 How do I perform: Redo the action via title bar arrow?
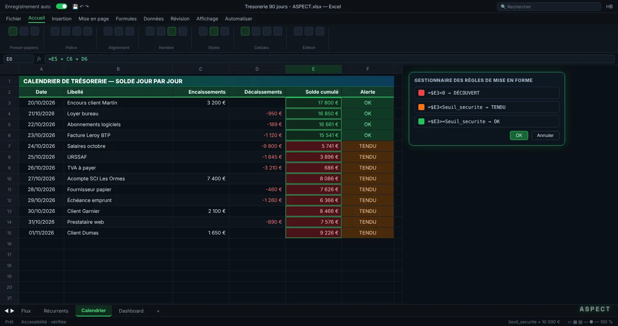[x=87, y=7]
